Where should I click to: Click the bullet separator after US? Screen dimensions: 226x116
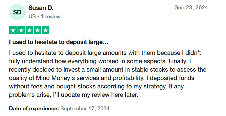click(38, 17)
